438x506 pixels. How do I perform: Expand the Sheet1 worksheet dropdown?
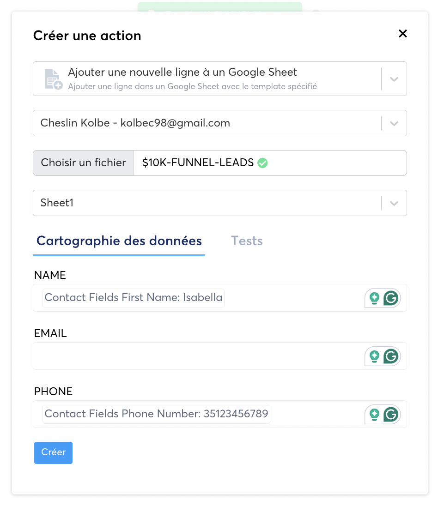click(394, 203)
